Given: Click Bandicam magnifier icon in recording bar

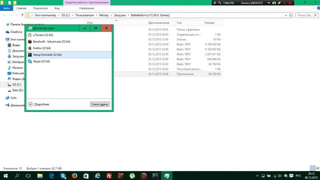Looking at the screenshot, I should [220, 3].
